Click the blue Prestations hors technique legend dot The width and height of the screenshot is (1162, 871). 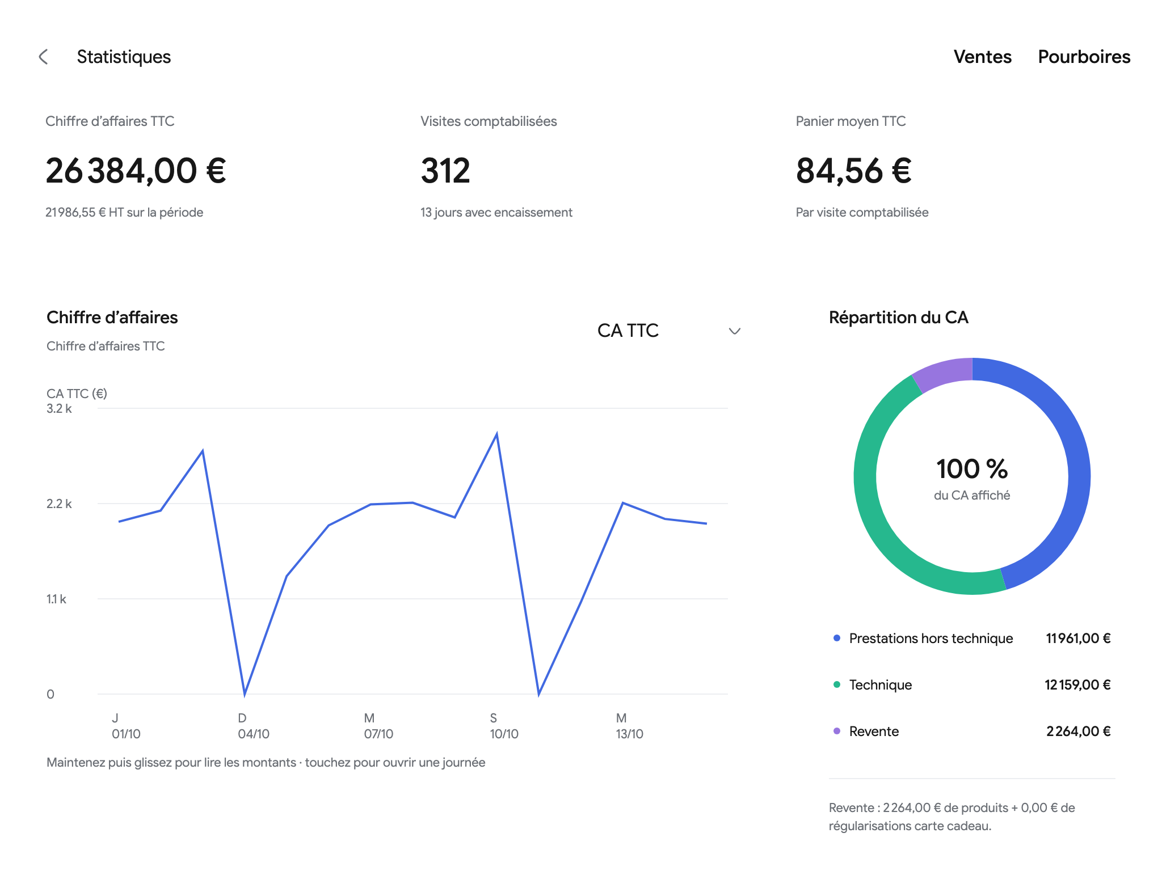836,638
